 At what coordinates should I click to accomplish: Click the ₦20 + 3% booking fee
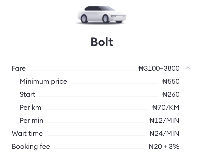pos(164,146)
